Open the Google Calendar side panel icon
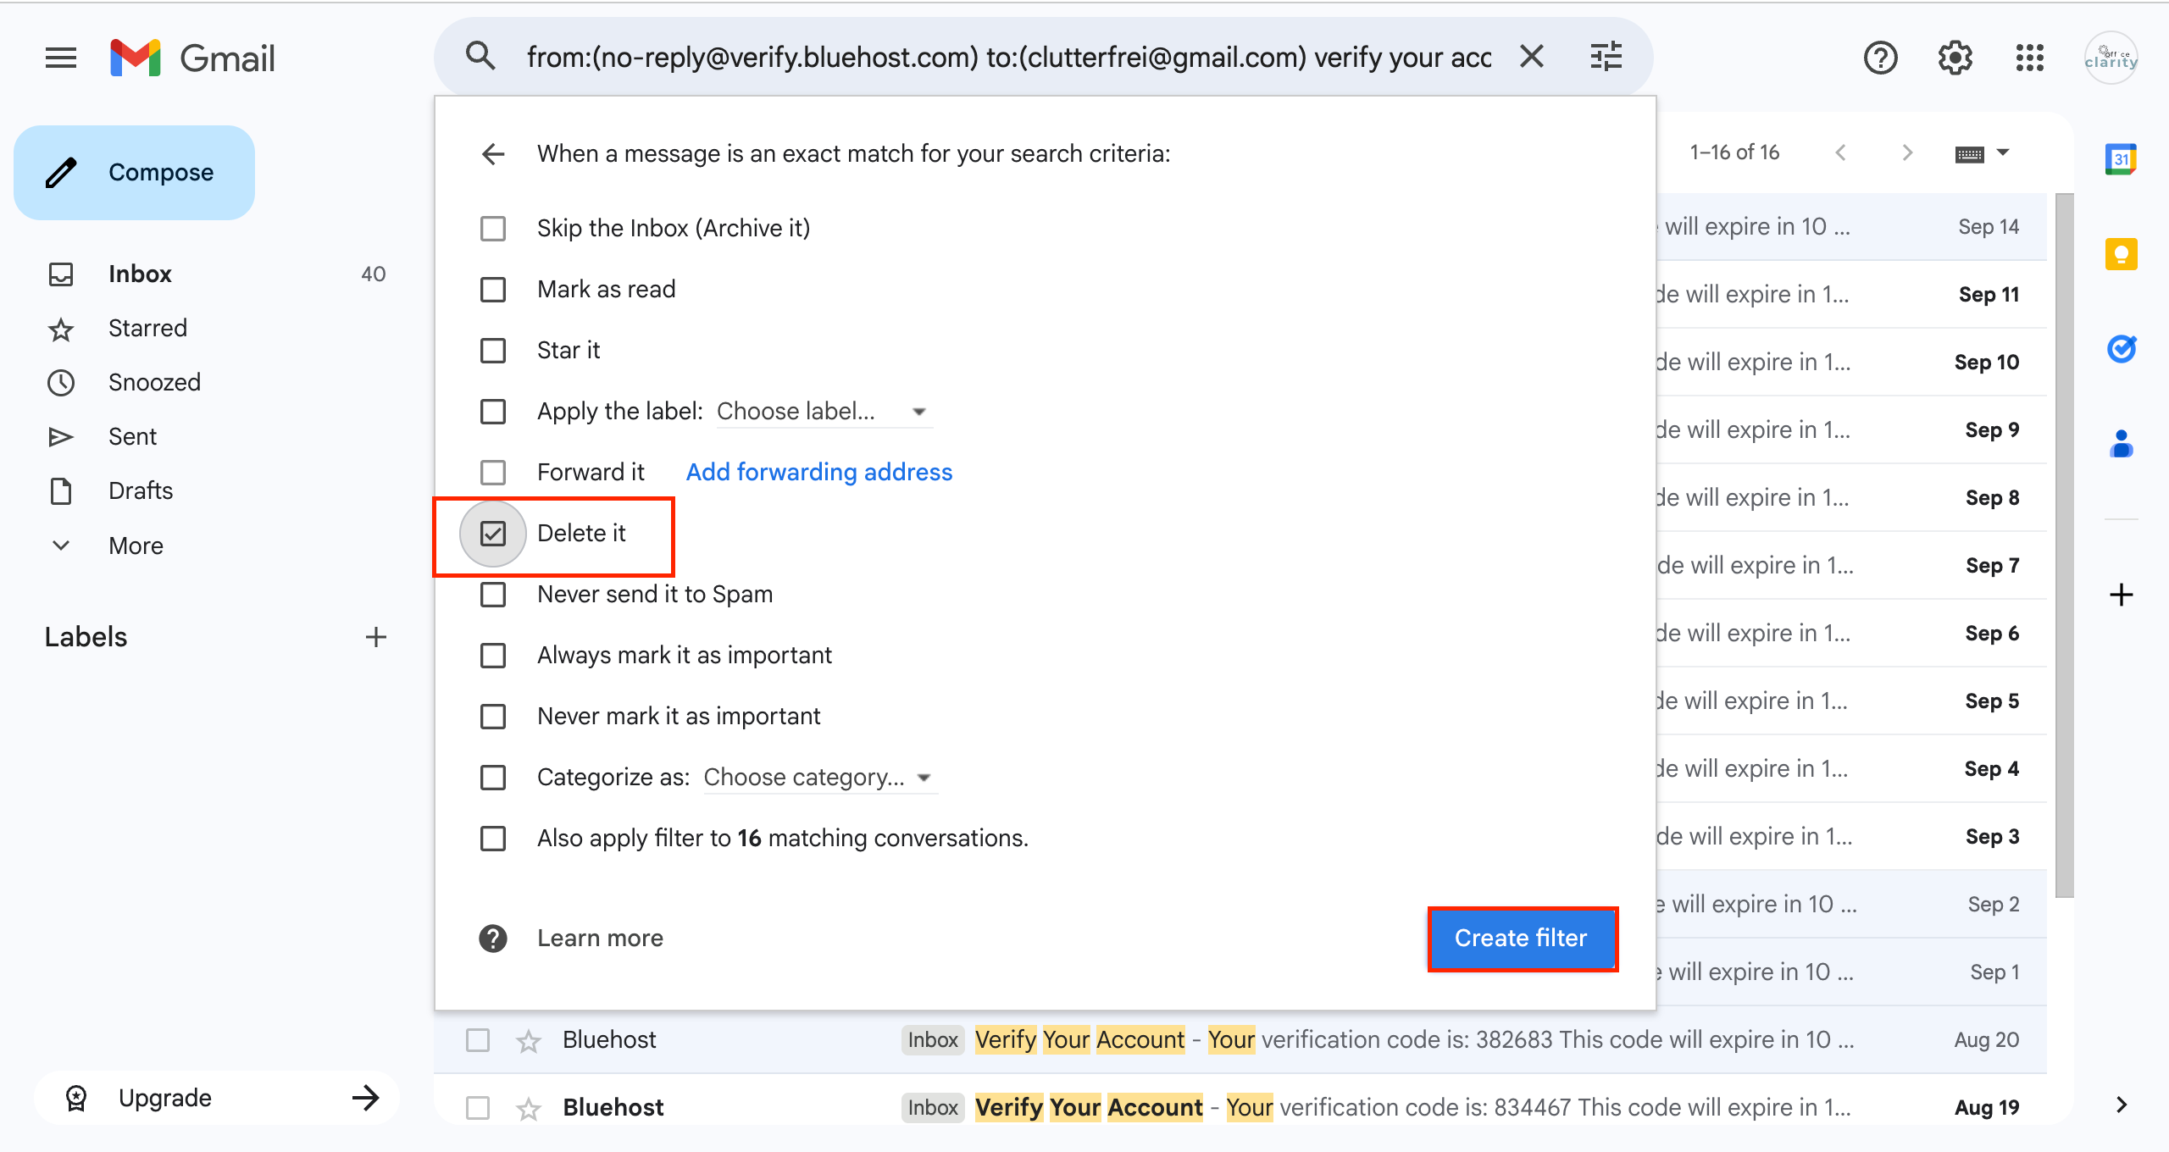Image resolution: width=2169 pixels, height=1152 pixels. click(x=2121, y=159)
